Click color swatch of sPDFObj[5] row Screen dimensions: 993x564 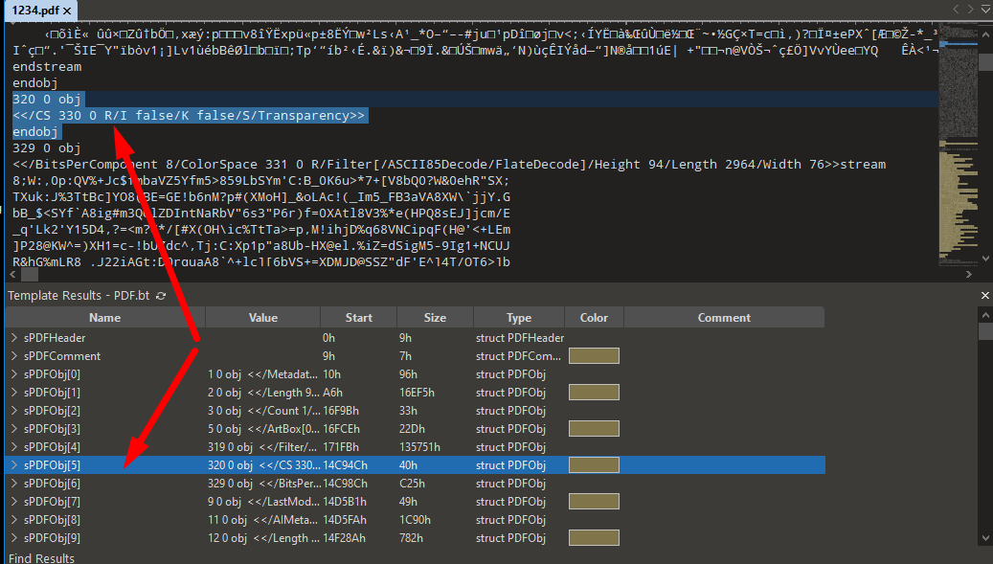point(594,465)
